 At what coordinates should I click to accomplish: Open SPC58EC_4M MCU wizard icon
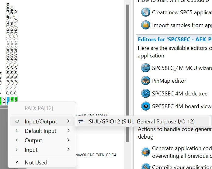[146, 68]
